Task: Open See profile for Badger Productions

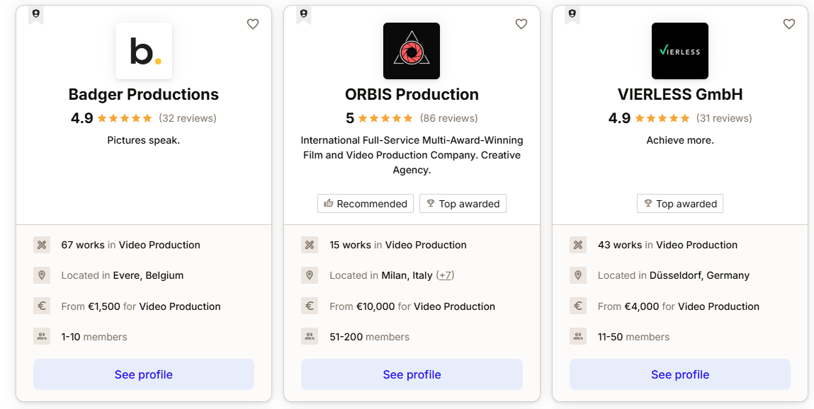Action: [144, 374]
